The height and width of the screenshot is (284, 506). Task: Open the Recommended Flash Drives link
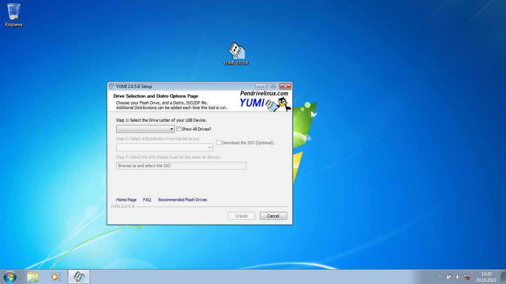pos(183,200)
